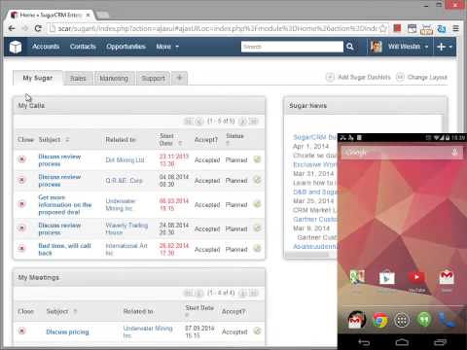Screen dimensions: 467x350
Task: Switch to the Marketing tab
Action: [114, 79]
